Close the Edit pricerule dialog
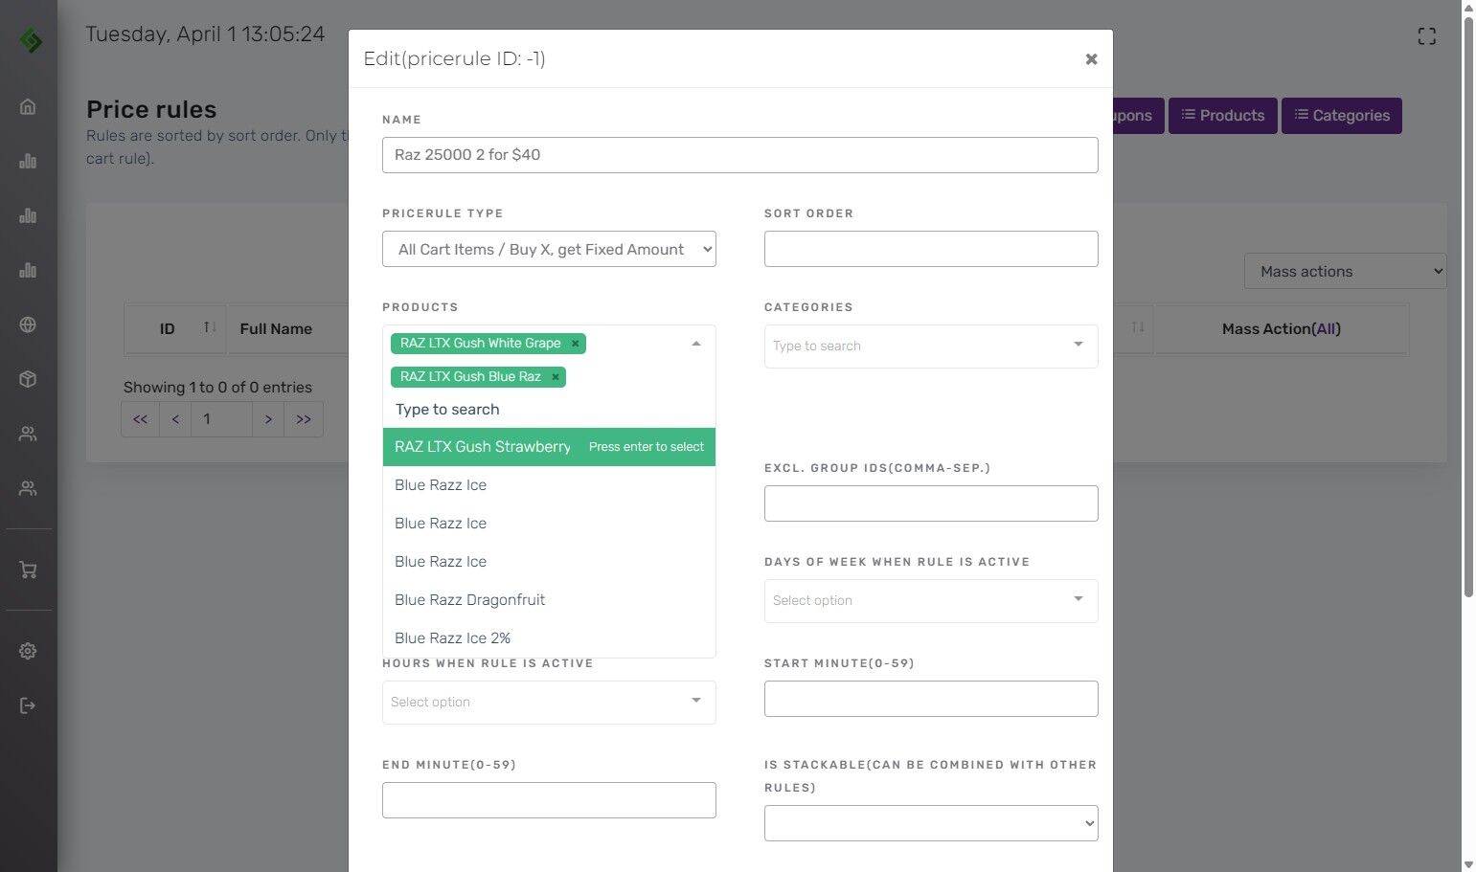 [1091, 59]
